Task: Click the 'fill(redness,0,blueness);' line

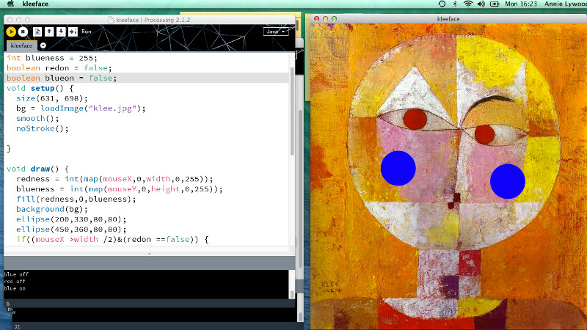Action: 76,199
